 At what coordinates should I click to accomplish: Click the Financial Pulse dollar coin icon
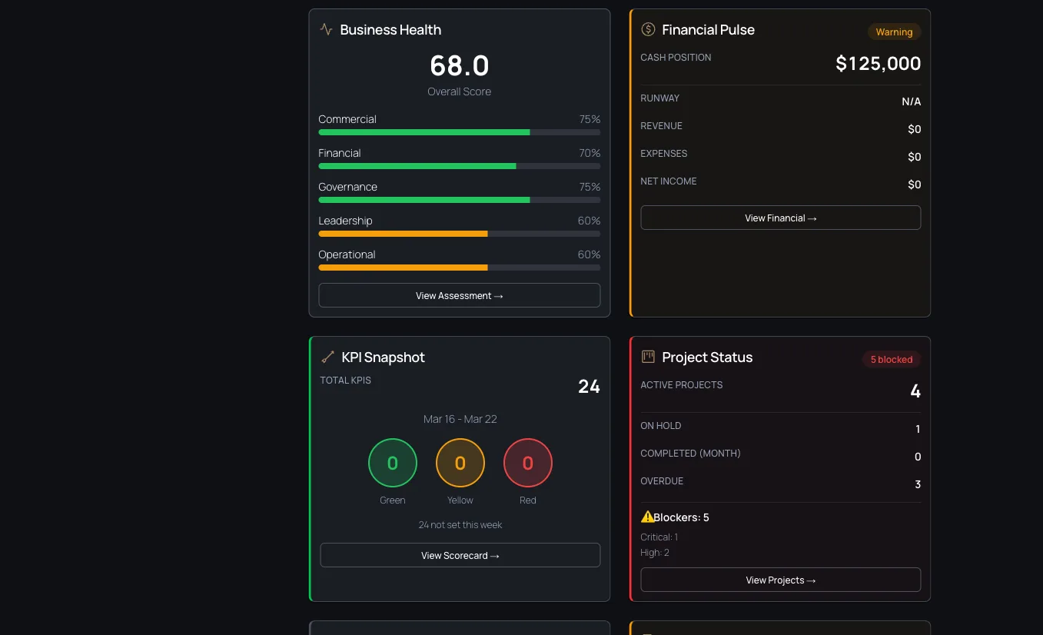coord(648,29)
